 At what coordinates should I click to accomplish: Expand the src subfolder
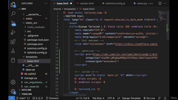[x=29, y=31]
